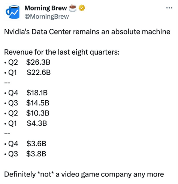Viewport: 178px width, 184px height.
Task: Select the Q3 $3.8B revenue line
Action: tap(25, 154)
